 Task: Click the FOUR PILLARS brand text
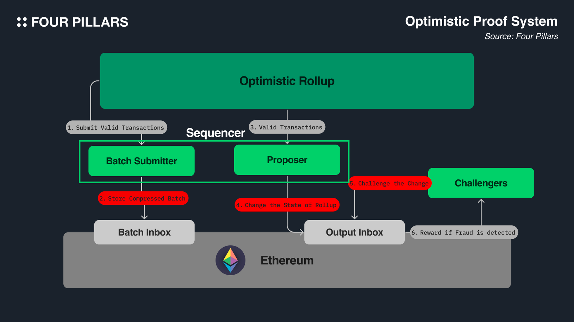[80, 22]
